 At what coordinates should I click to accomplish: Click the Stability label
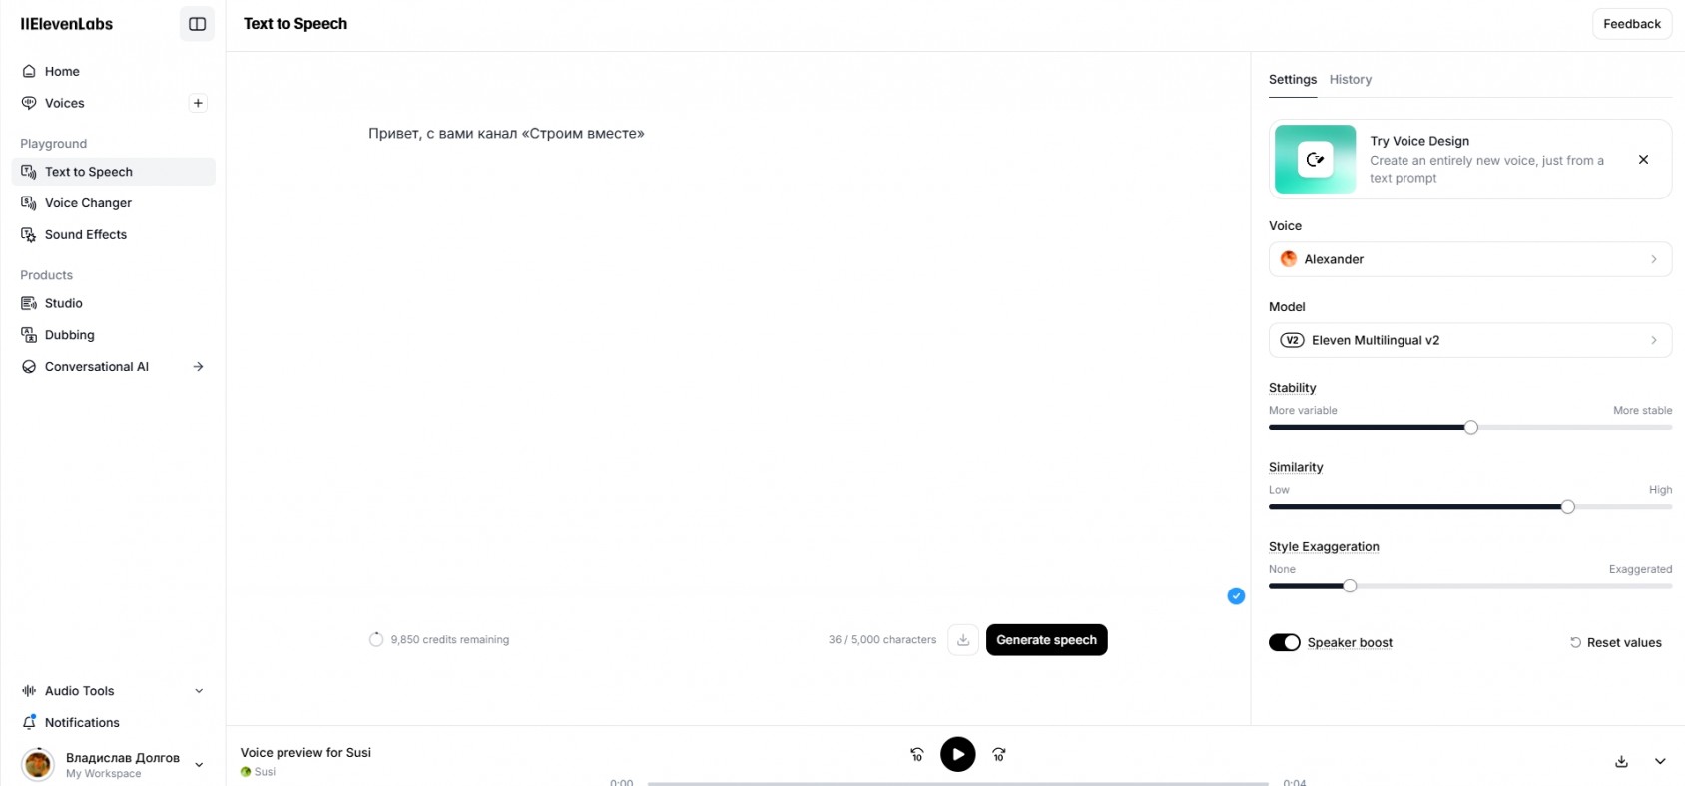coord(1293,388)
